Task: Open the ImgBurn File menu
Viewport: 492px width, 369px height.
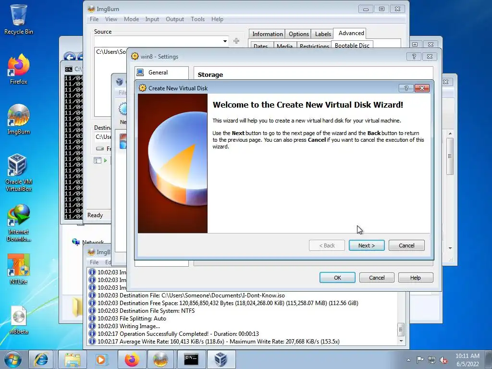Action: (94, 19)
